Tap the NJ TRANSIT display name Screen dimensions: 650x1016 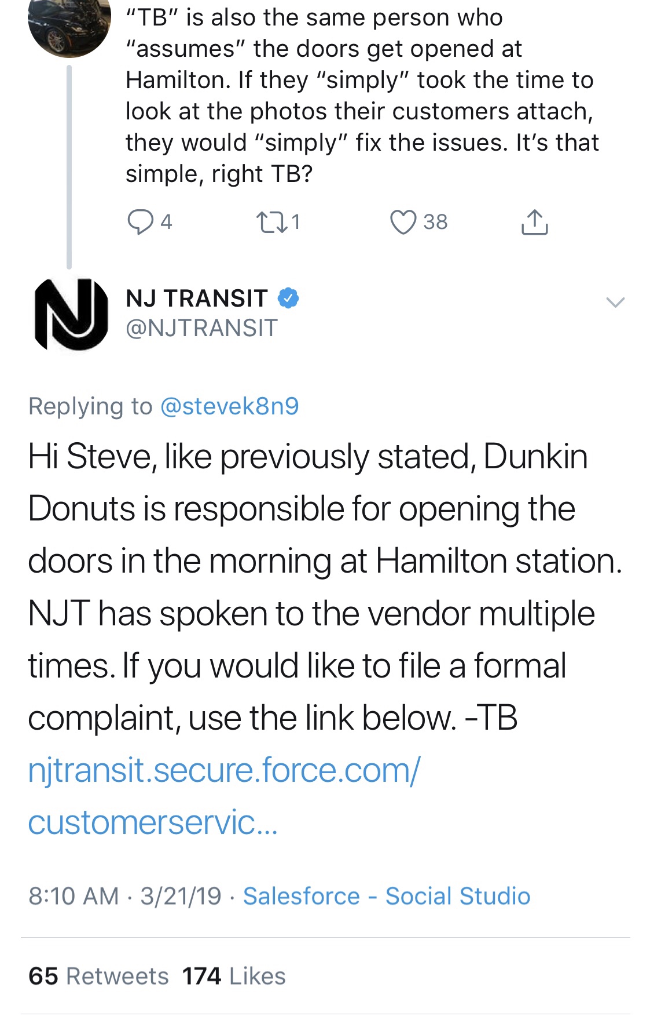197,298
